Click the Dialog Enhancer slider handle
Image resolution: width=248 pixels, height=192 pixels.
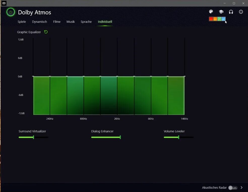(x=120, y=137)
